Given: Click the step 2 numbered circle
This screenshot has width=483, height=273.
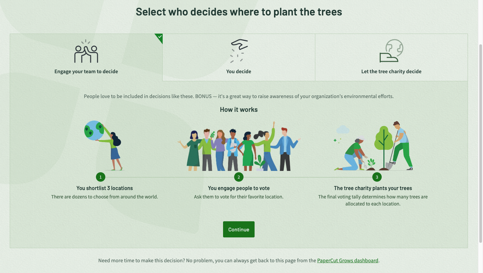Looking at the screenshot, I should click(x=238, y=177).
